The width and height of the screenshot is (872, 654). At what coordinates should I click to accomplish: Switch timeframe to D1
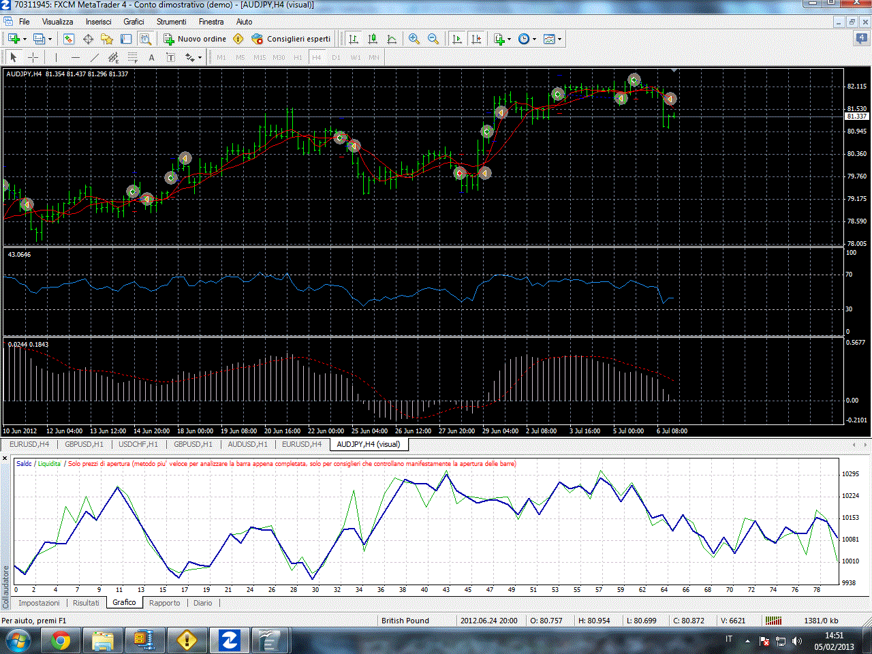click(x=336, y=58)
